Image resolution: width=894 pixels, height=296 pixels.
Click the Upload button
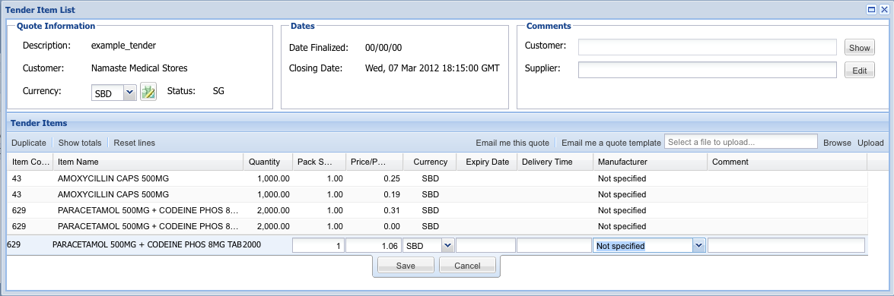pyautogui.click(x=870, y=143)
